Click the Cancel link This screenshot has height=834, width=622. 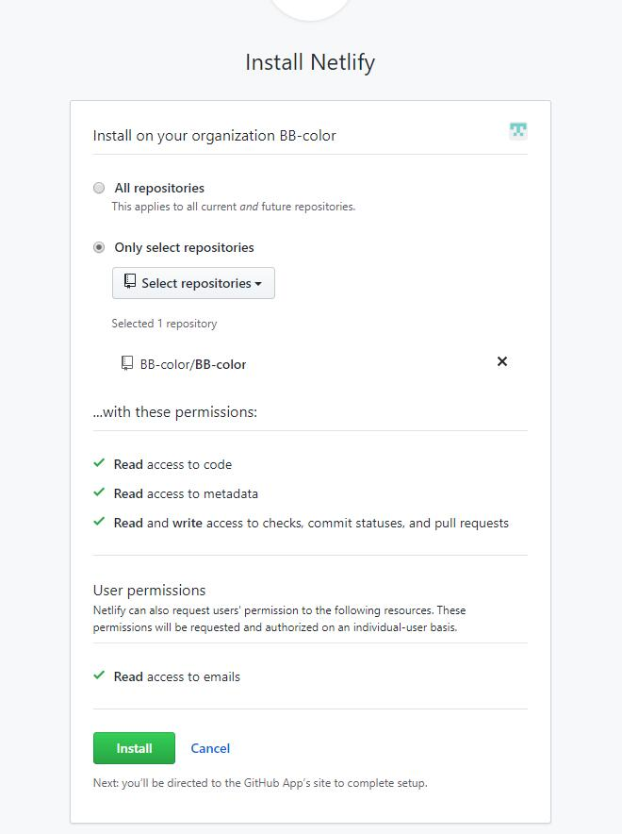coord(210,748)
